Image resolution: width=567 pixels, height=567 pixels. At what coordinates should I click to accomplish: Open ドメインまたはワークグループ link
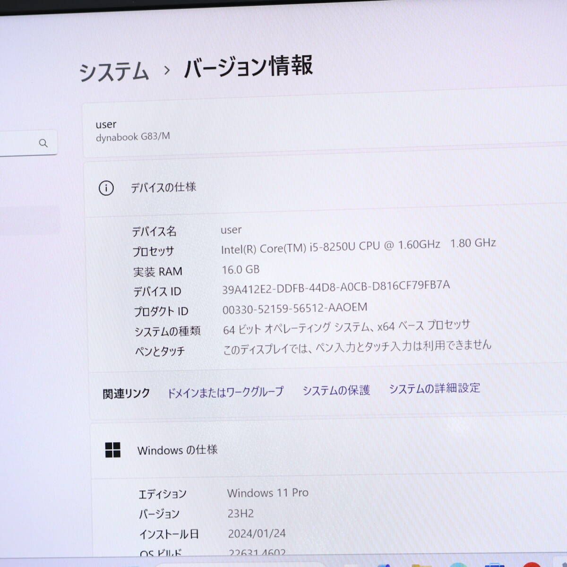[x=225, y=392]
